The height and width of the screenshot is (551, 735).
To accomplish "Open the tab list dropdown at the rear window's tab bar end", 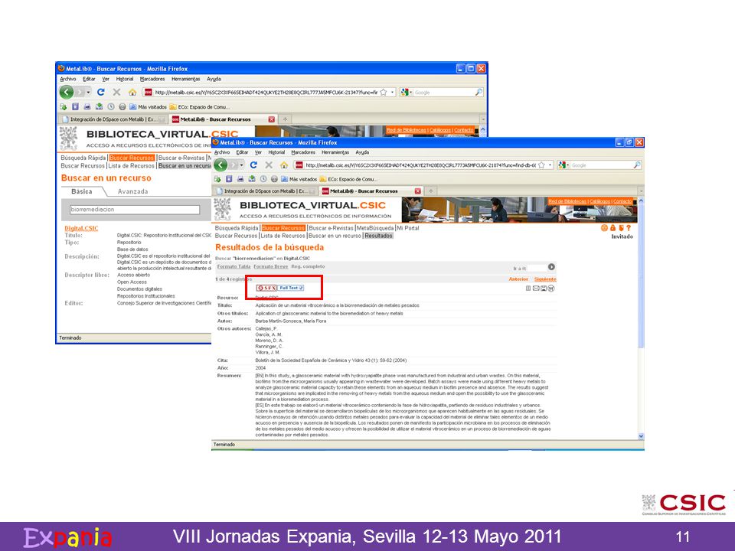I will pos(483,119).
